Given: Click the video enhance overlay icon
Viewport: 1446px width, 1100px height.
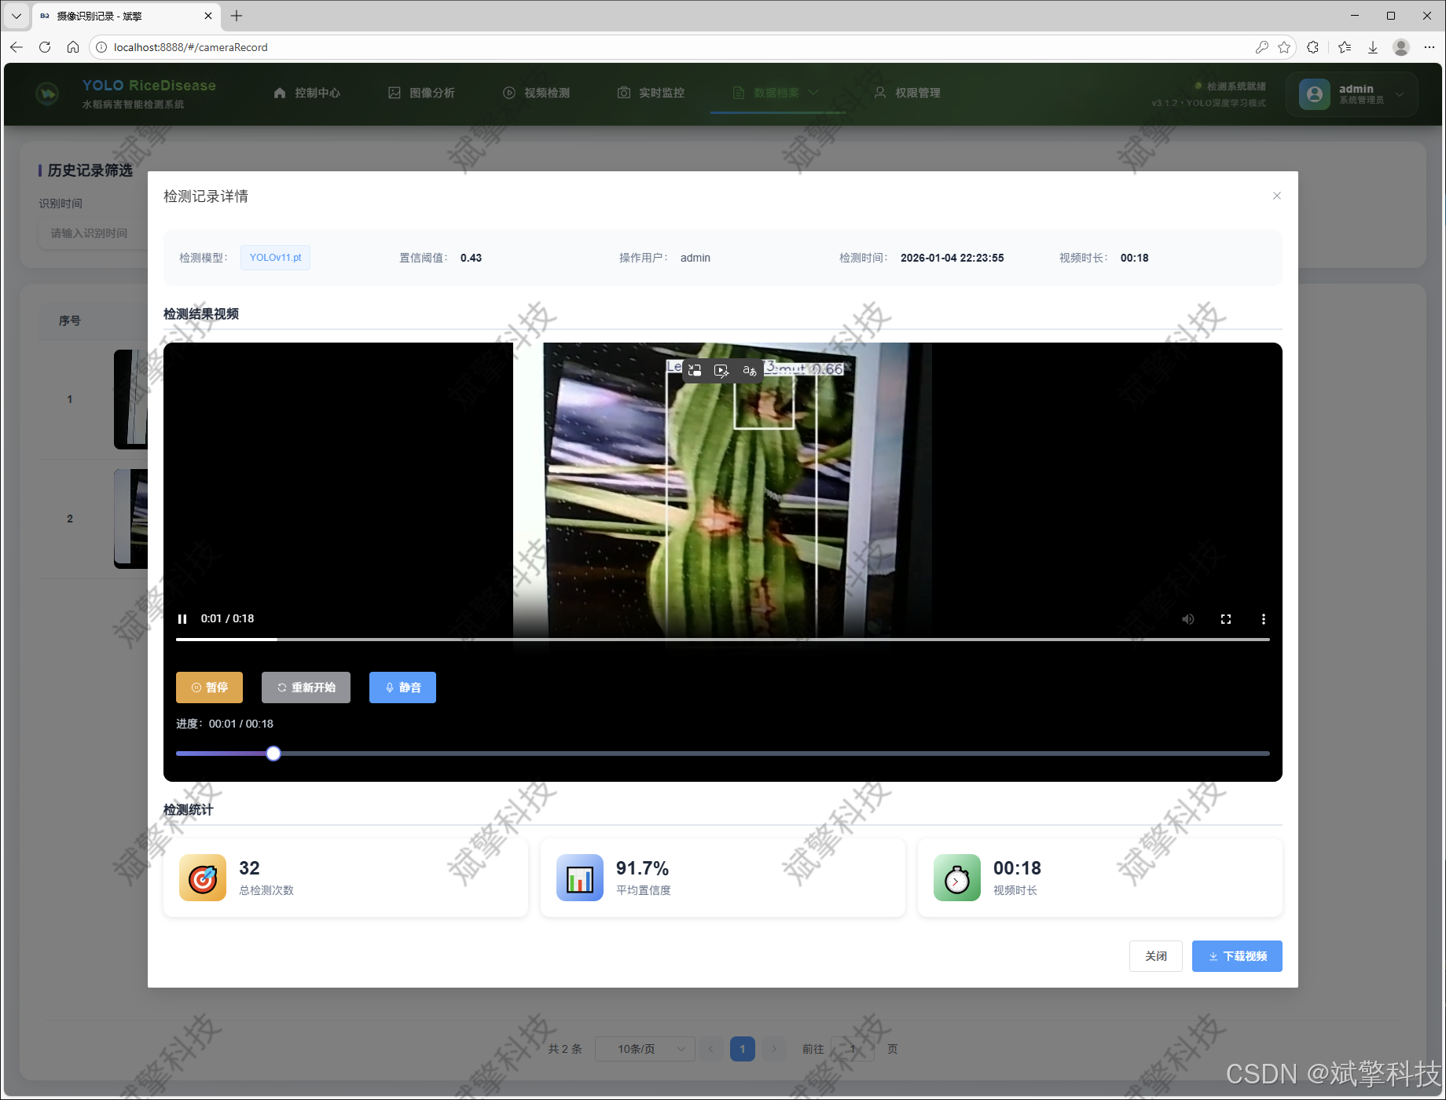Looking at the screenshot, I should point(721,370).
